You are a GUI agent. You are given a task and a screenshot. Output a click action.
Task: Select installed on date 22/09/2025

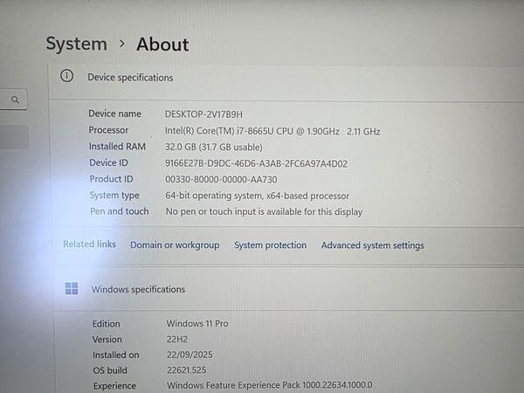click(x=190, y=355)
